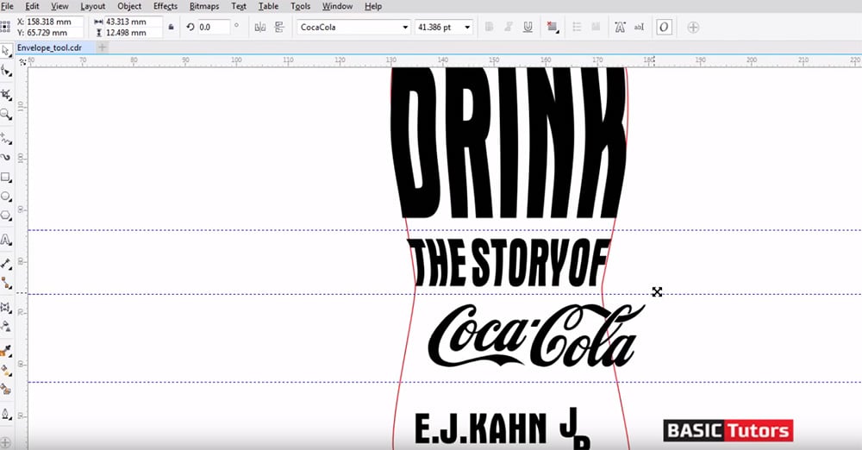Click the quick customize plus at toolbox bottom
This screenshot has width=862, height=450.
click(x=6, y=442)
